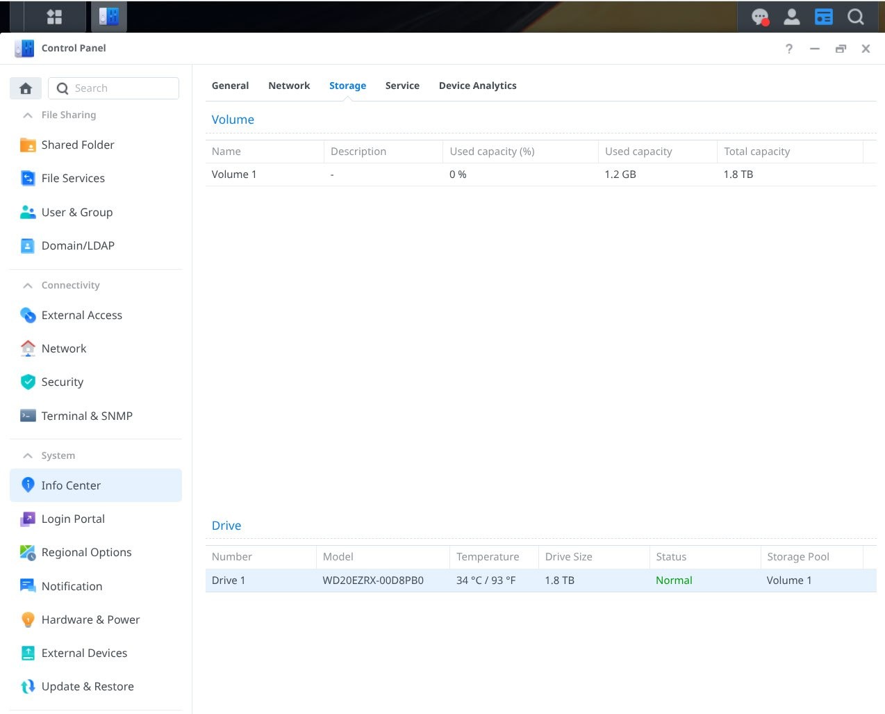Click the External Access icon

pos(28,315)
